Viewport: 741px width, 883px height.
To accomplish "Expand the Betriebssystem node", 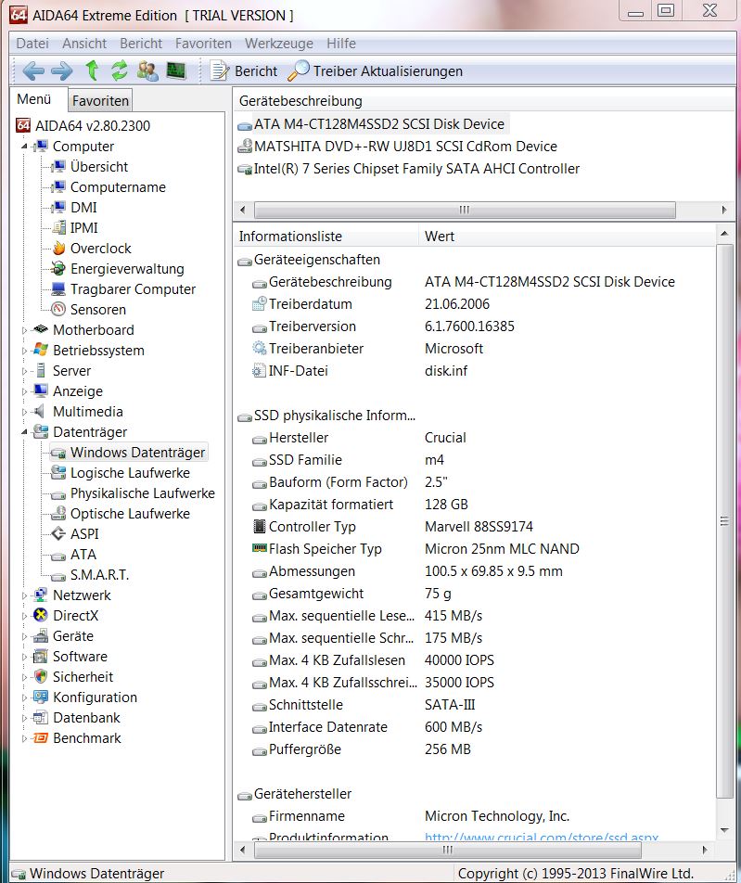I will click(x=24, y=351).
